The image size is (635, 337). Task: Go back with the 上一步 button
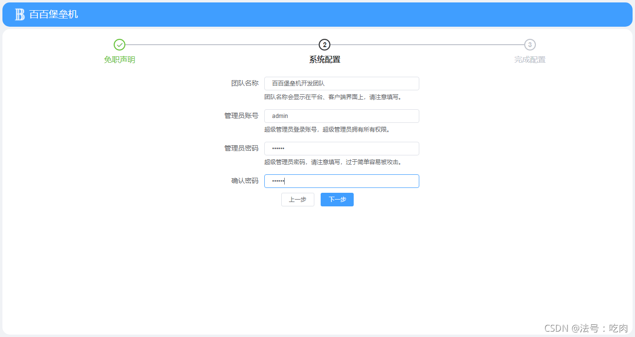[298, 200]
